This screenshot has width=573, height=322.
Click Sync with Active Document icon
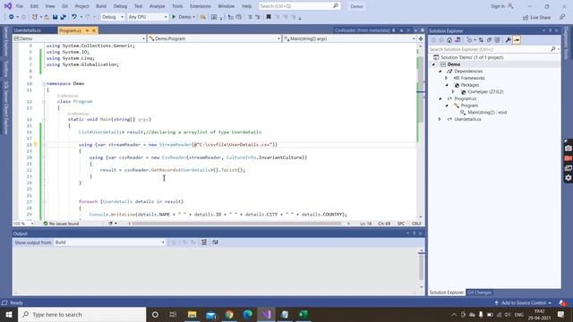pos(481,39)
